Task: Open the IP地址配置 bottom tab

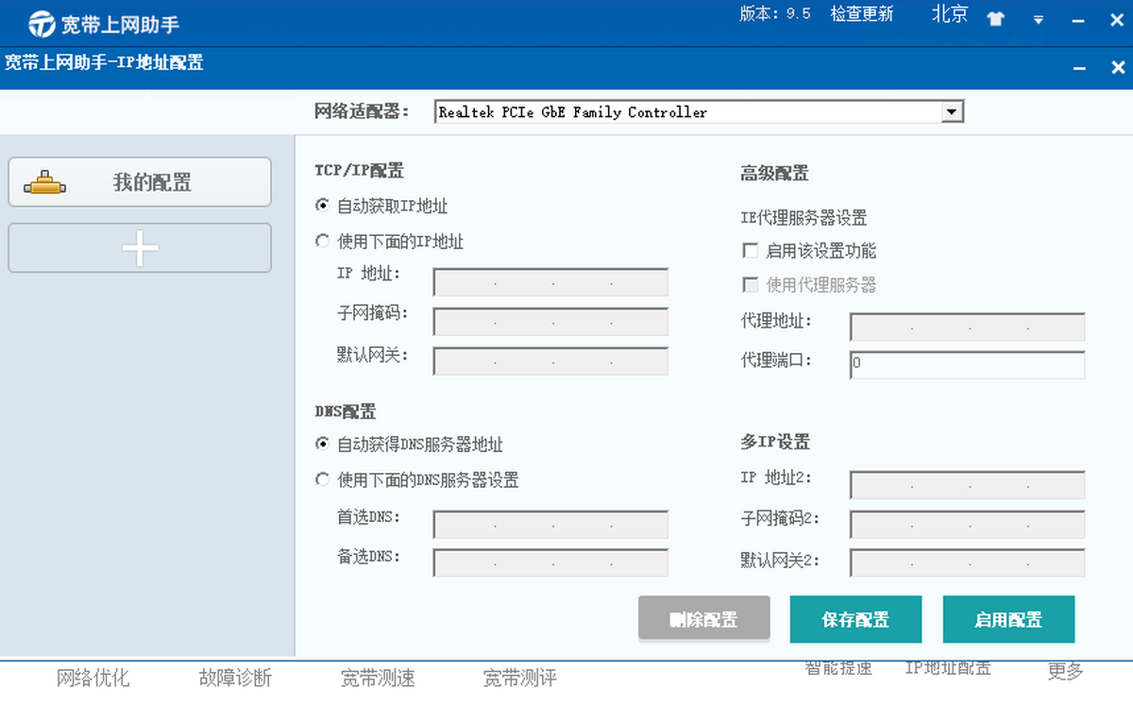Action: (x=948, y=669)
